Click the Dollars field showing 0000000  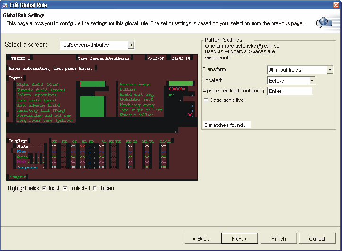click(177, 89)
